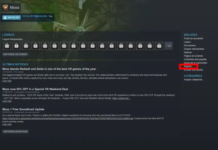Open Guías de la Comunidad link
218x150 pixels.
pyautogui.click(x=196, y=63)
